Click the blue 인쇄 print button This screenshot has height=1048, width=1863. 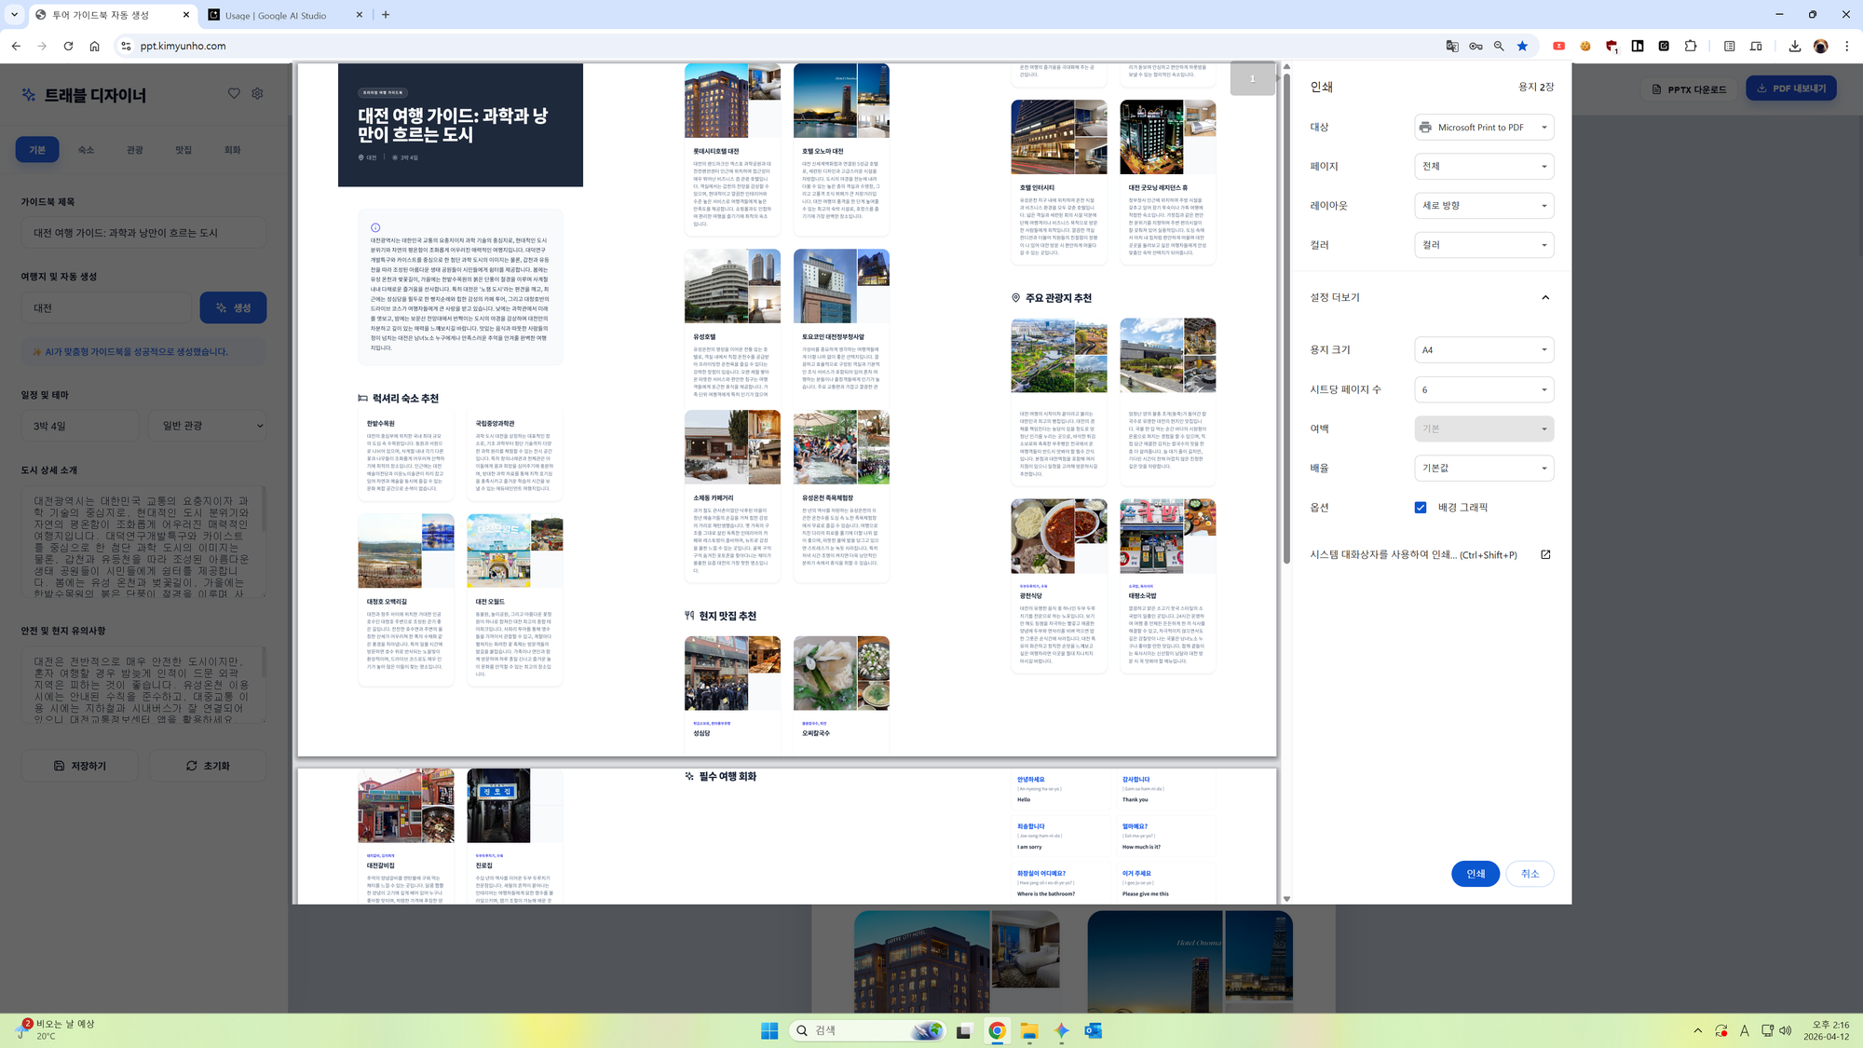[x=1475, y=874]
